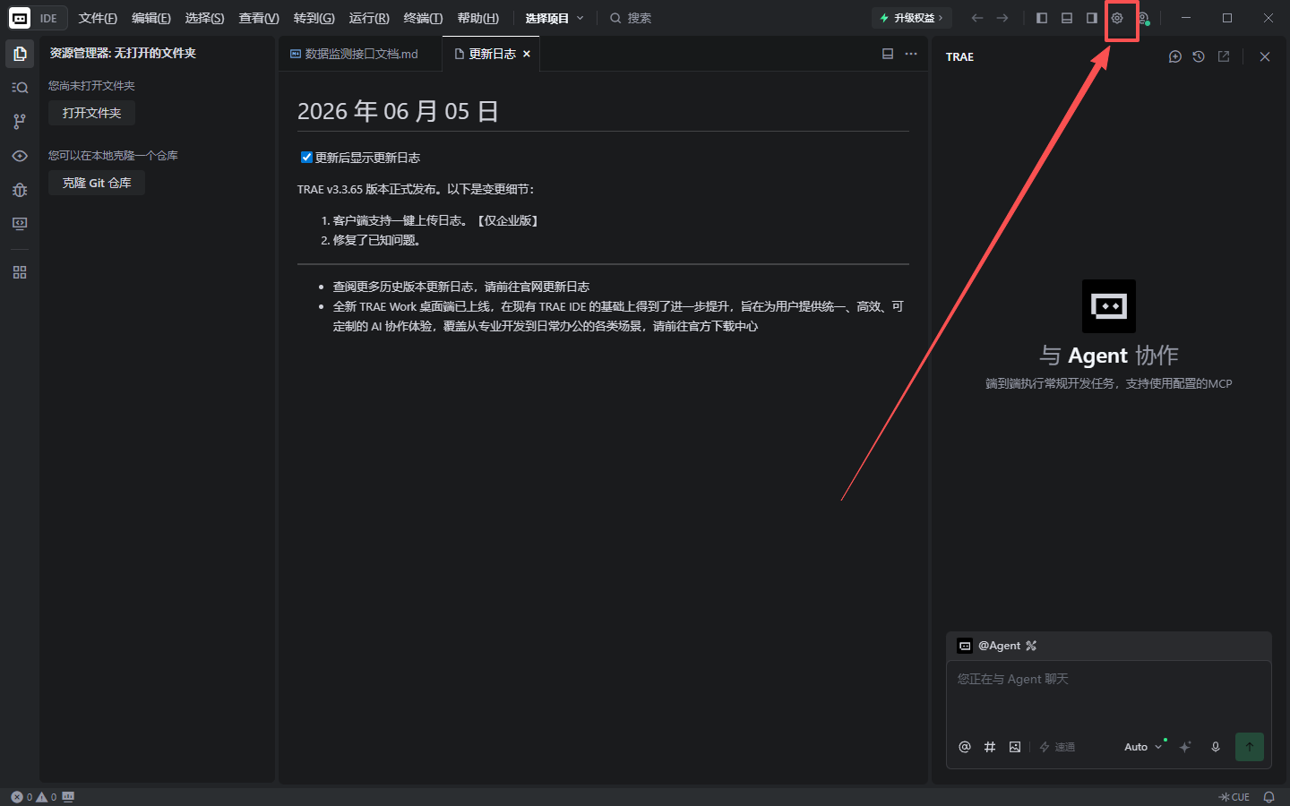Pop the TRAE chat out into a window
Viewport: 1290px width, 806px height.
[x=1224, y=56]
